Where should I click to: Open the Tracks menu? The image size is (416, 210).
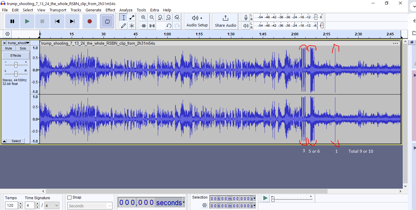coord(76,10)
